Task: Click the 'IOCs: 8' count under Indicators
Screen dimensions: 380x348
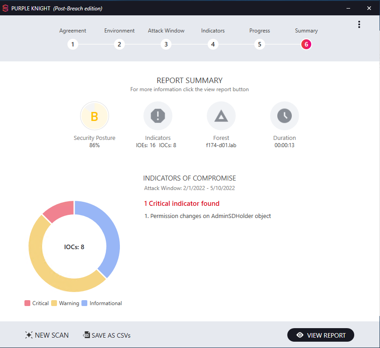Action: (167, 145)
